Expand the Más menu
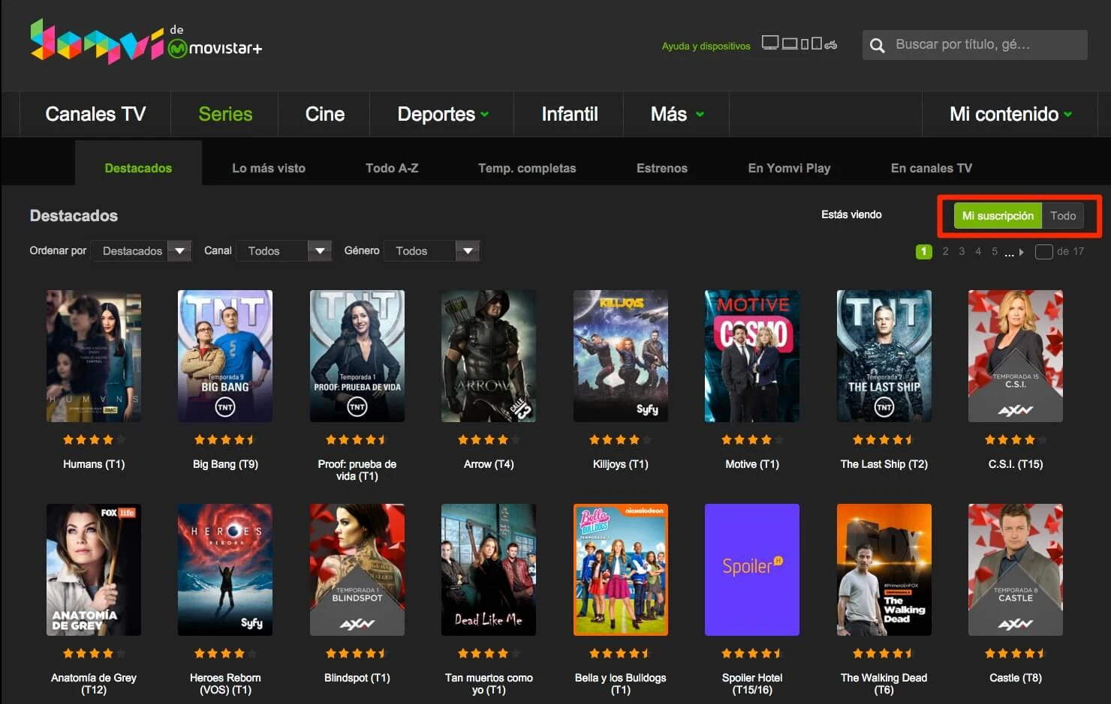Image resolution: width=1111 pixels, height=704 pixels. [676, 114]
